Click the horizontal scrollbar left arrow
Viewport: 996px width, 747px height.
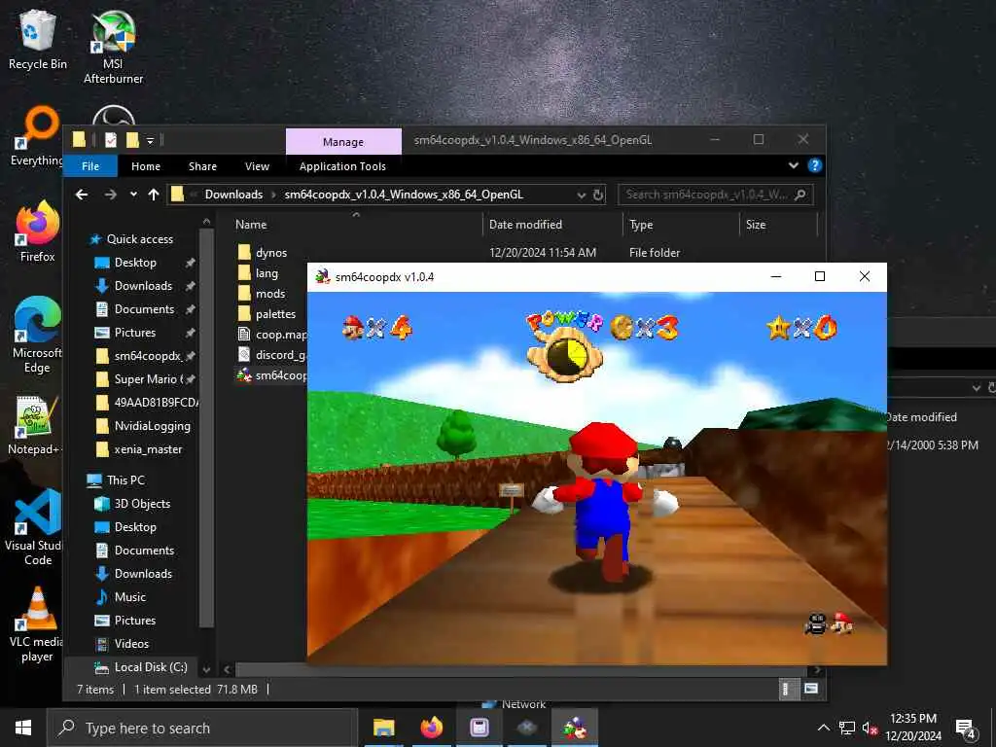[x=227, y=669]
